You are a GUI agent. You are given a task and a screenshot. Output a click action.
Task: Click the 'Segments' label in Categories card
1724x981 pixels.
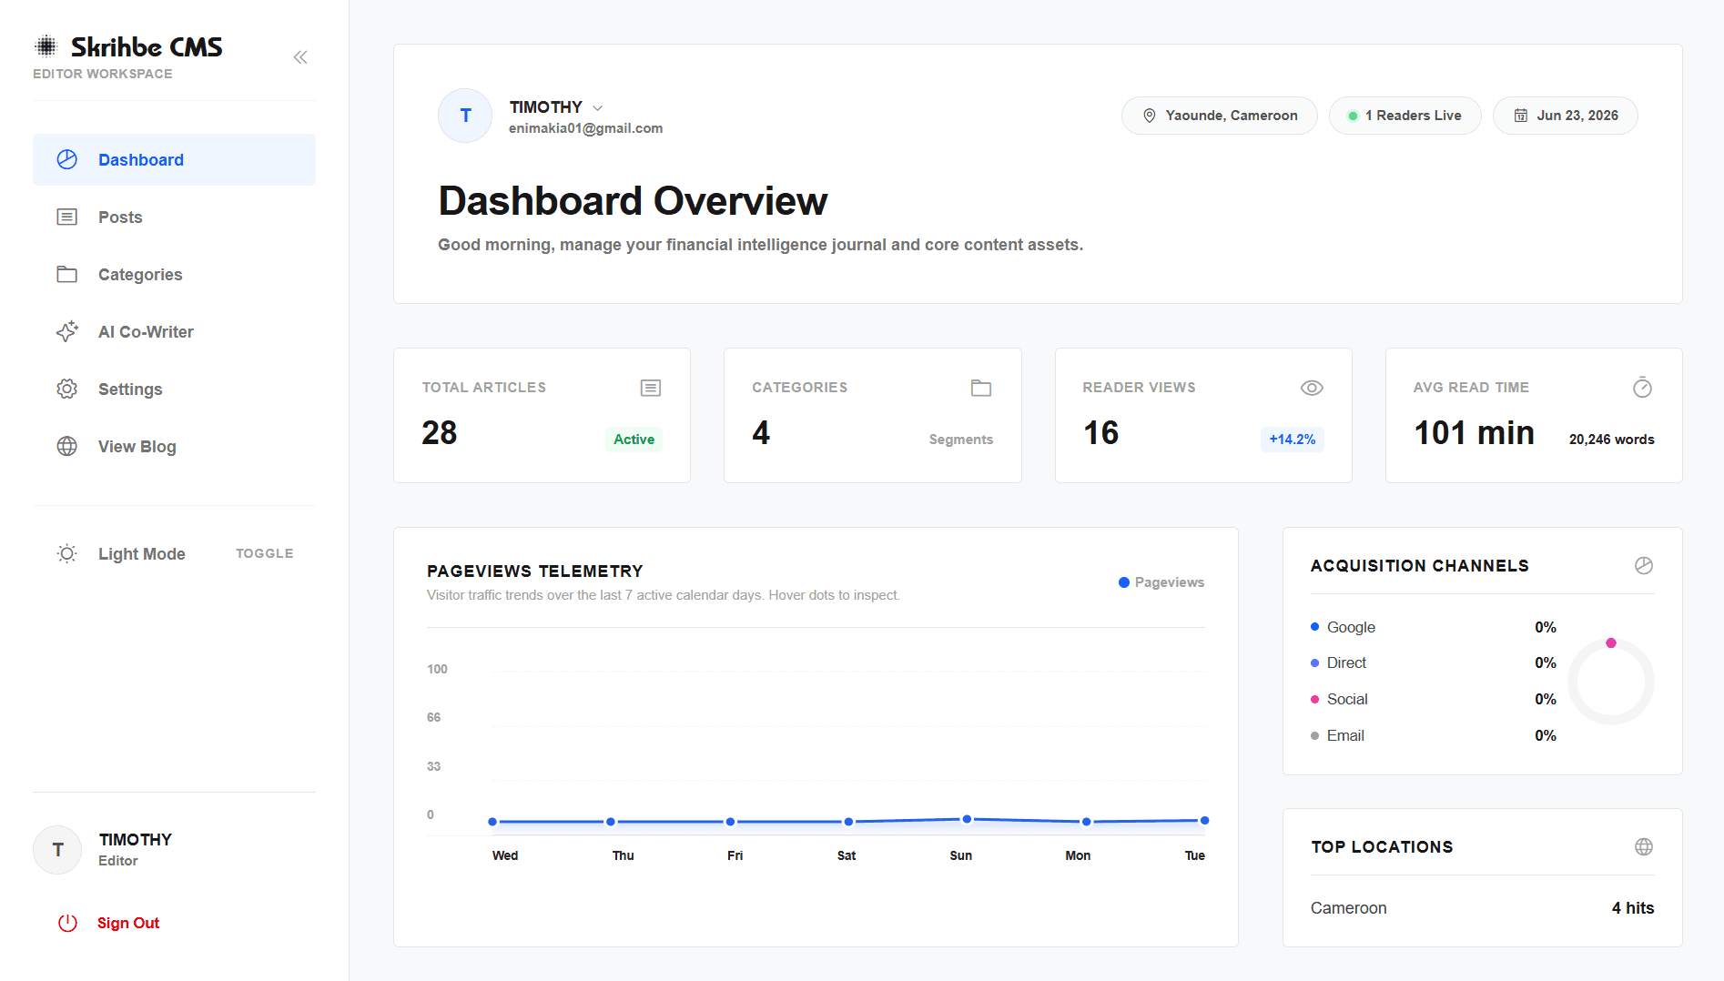click(960, 440)
